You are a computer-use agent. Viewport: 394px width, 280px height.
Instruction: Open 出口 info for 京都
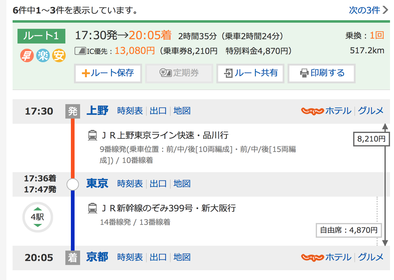[x=158, y=257]
